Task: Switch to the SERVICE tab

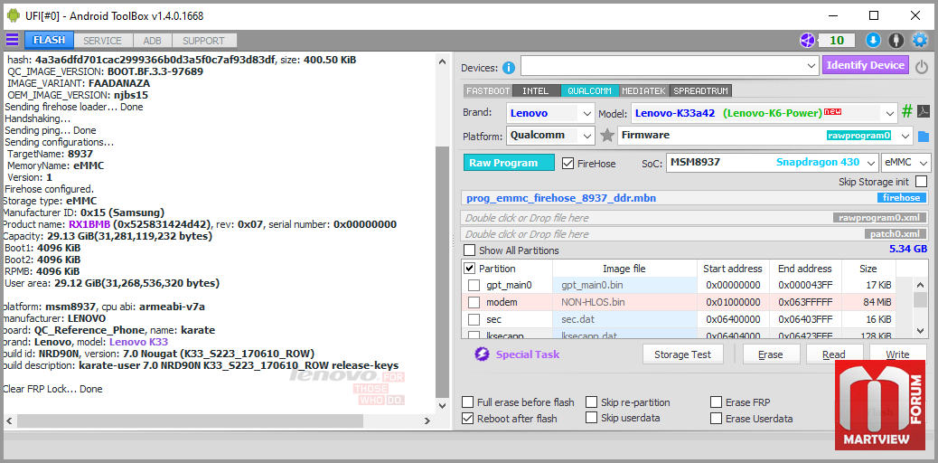Action: pyautogui.click(x=102, y=41)
